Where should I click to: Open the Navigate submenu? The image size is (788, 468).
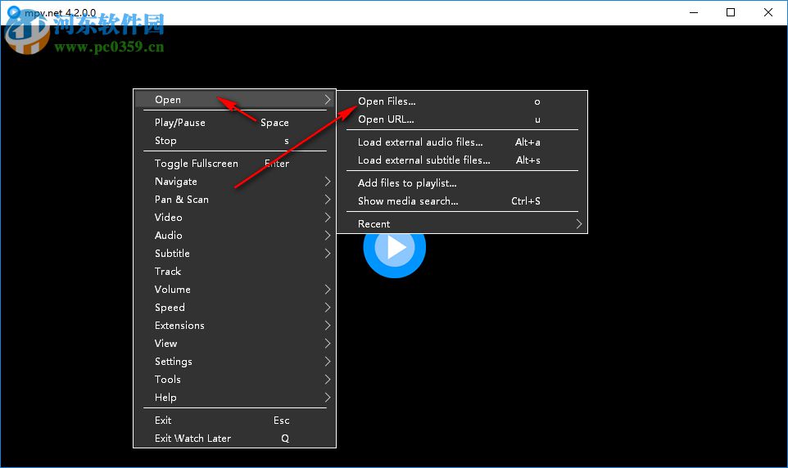pos(235,182)
